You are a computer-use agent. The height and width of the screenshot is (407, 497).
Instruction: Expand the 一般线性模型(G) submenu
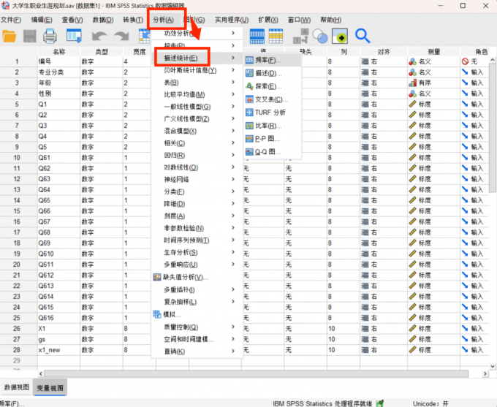[197, 107]
